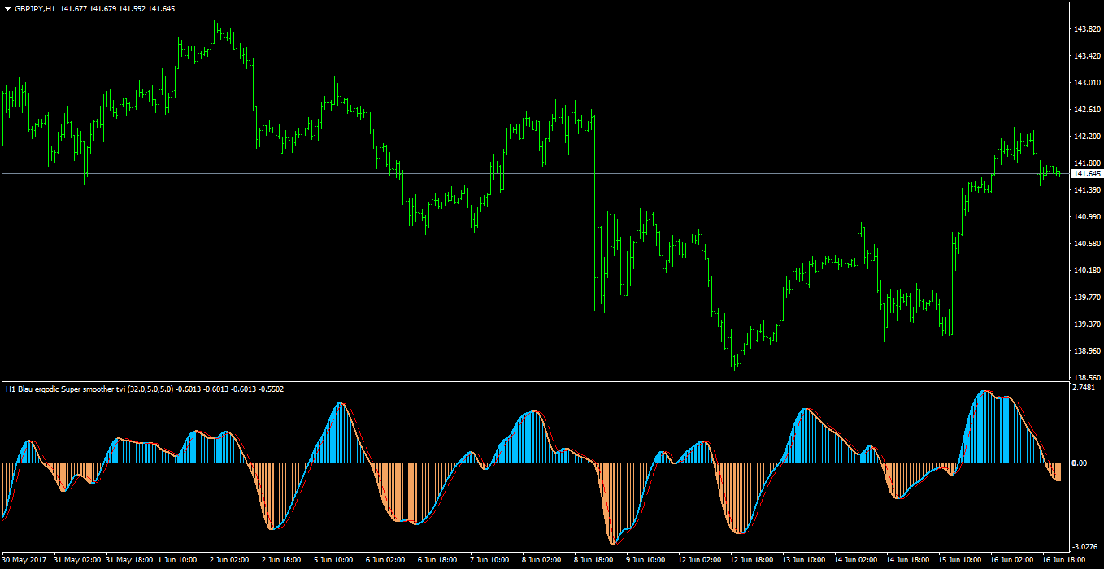Click the GBPJPY,H1 symbol title text

pyautogui.click(x=35, y=8)
